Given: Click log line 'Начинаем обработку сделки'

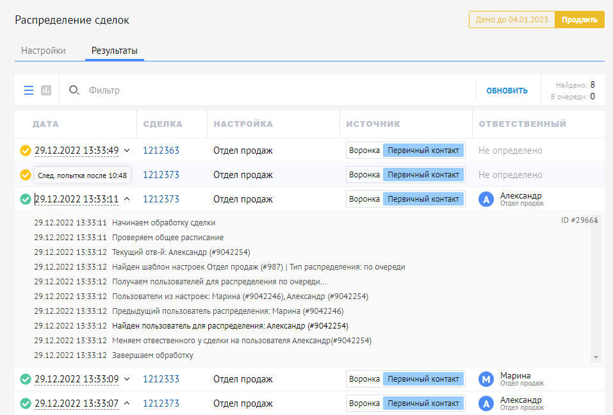Looking at the screenshot, I should coord(164,223).
